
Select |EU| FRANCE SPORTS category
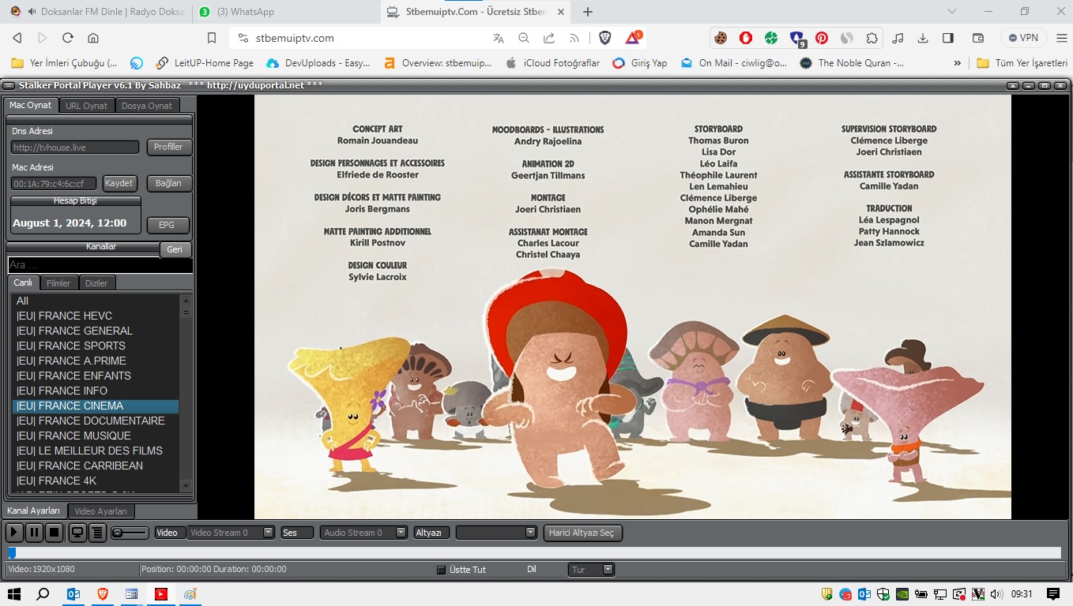point(95,346)
